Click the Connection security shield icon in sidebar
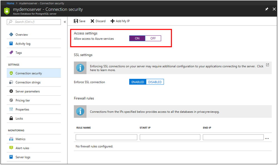Viewport: 278px width, 165px height. point(11,73)
